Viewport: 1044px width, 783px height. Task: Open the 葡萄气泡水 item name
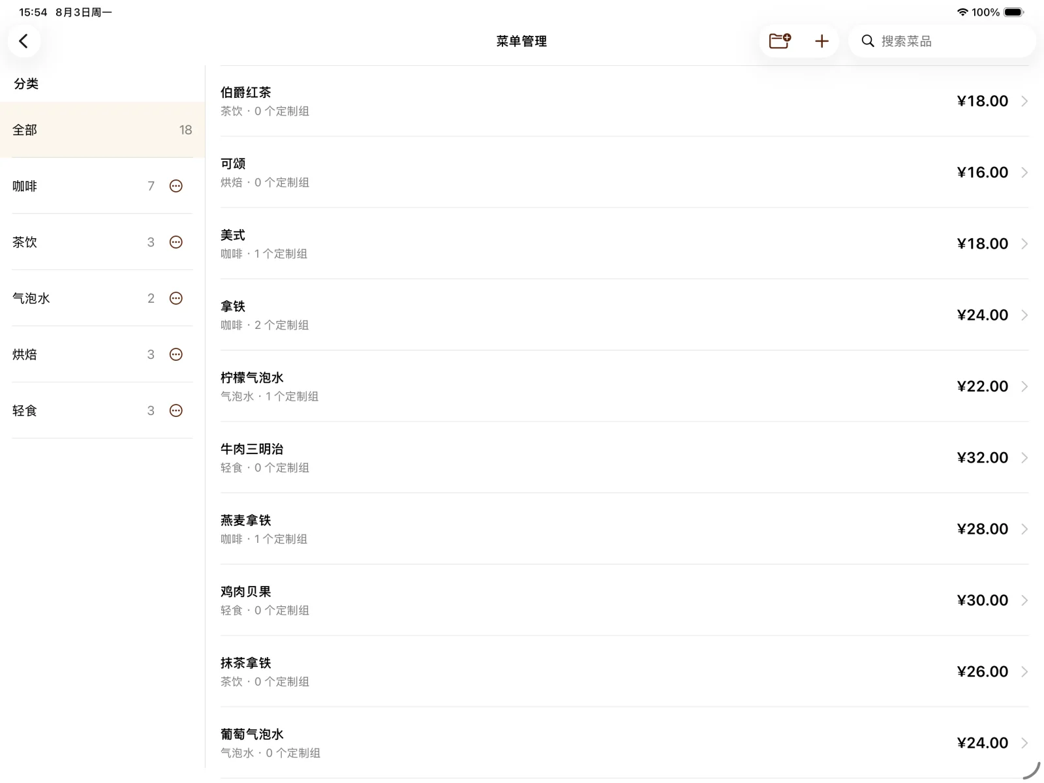tap(252, 734)
